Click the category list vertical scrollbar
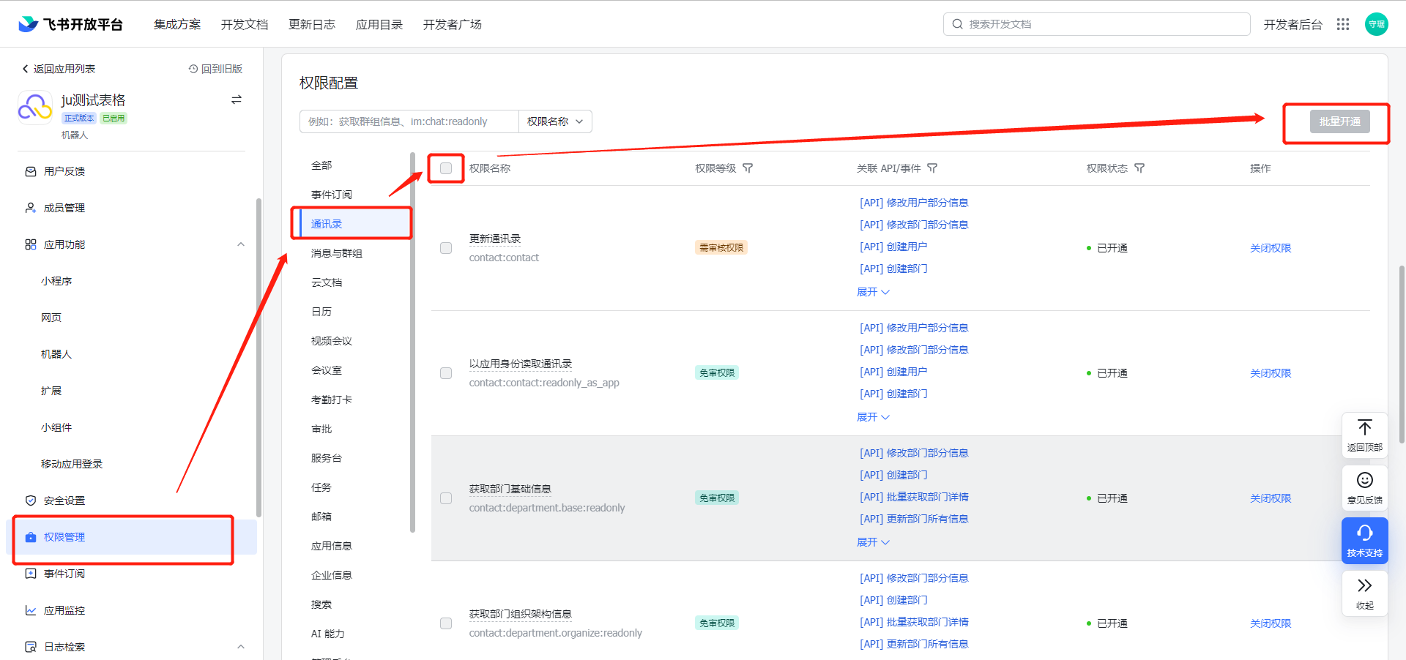The image size is (1406, 660). pos(412,342)
